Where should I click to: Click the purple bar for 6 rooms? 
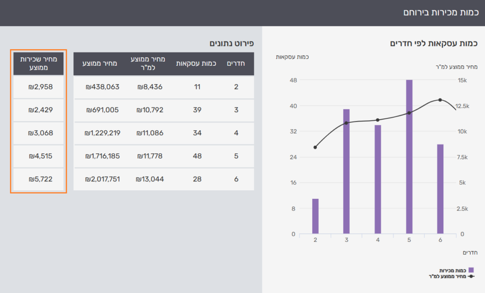[440, 189]
